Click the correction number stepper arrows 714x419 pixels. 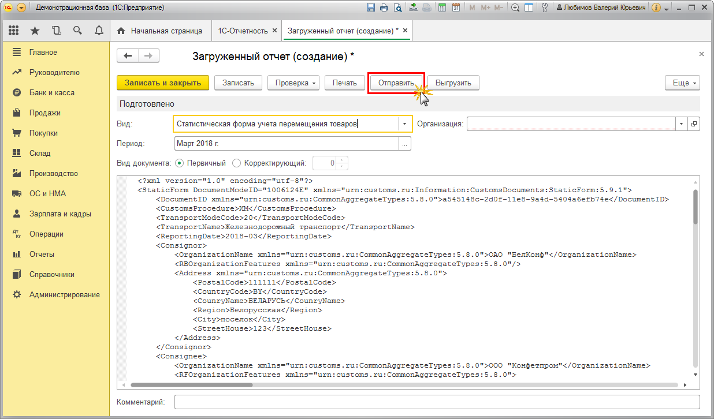pos(342,163)
